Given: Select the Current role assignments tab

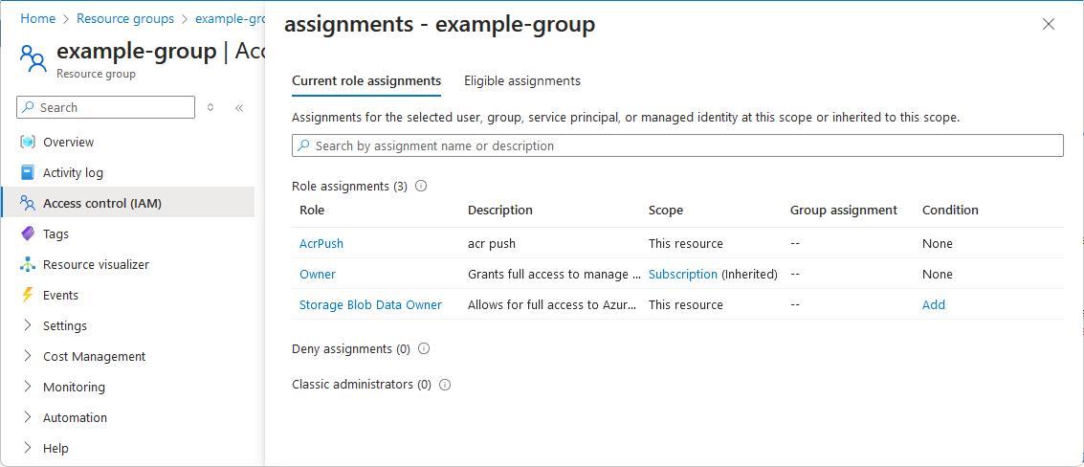Looking at the screenshot, I should pyautogui.click(x=366, y=81).
